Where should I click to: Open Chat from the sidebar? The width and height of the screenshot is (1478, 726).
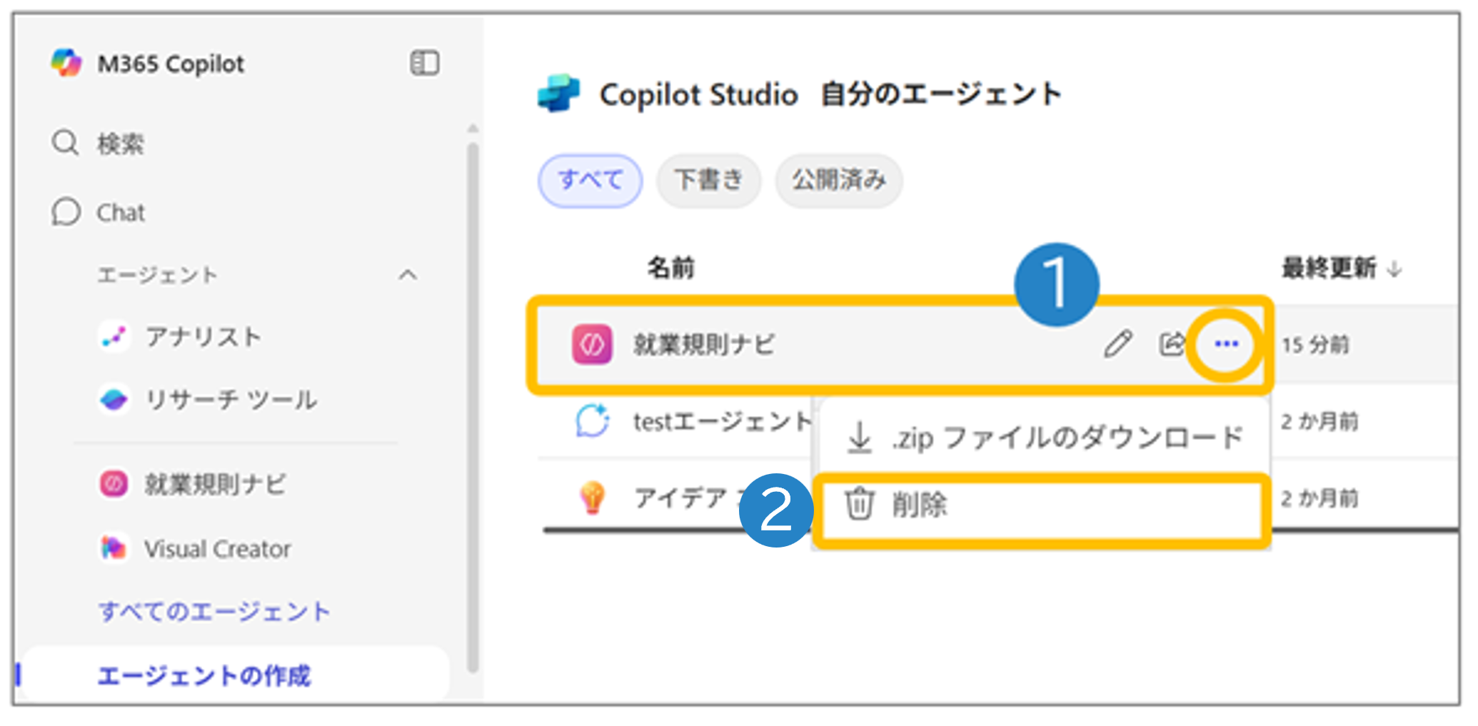tap(120, 212)
